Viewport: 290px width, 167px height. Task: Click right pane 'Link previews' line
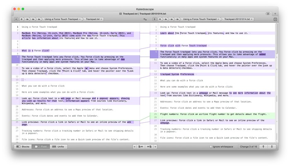[212, 122]
